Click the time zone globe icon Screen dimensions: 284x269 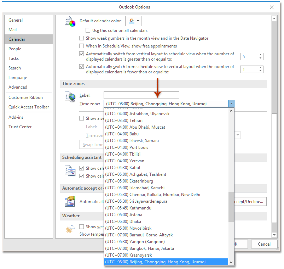[x=70, y=97]
